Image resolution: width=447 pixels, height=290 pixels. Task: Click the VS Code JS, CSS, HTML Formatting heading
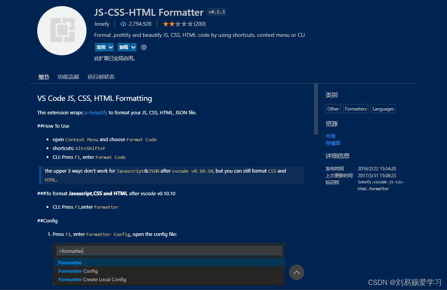pos(95,98)
